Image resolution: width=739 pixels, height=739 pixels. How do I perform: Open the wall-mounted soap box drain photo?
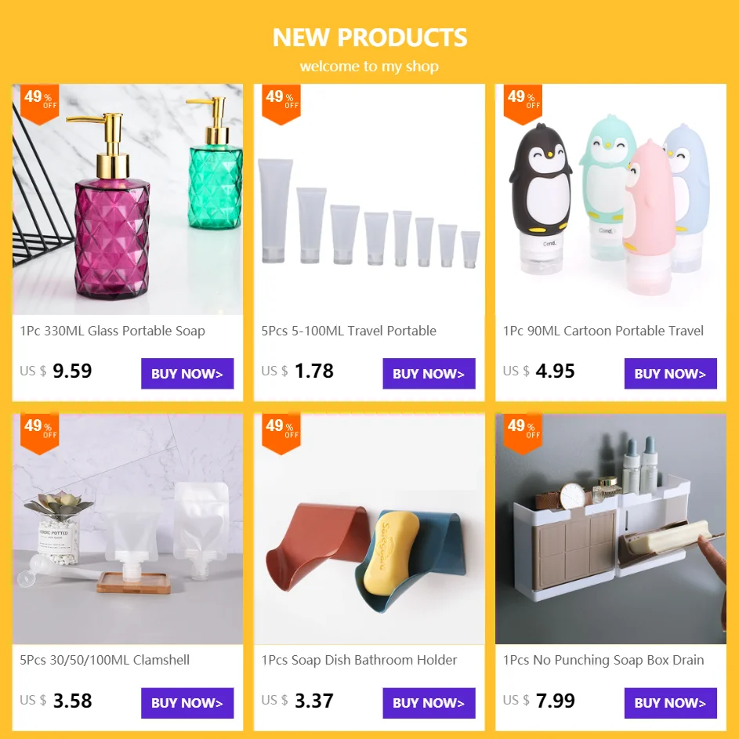[x=610, y=529]
